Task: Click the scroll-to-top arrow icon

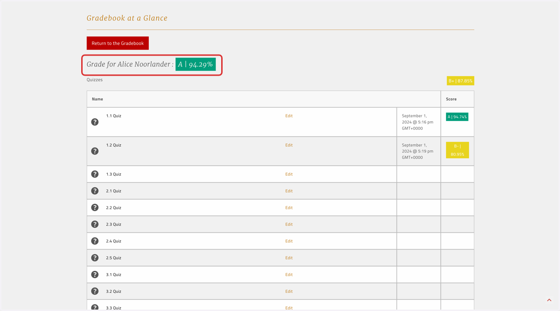Action: point(549,300)
